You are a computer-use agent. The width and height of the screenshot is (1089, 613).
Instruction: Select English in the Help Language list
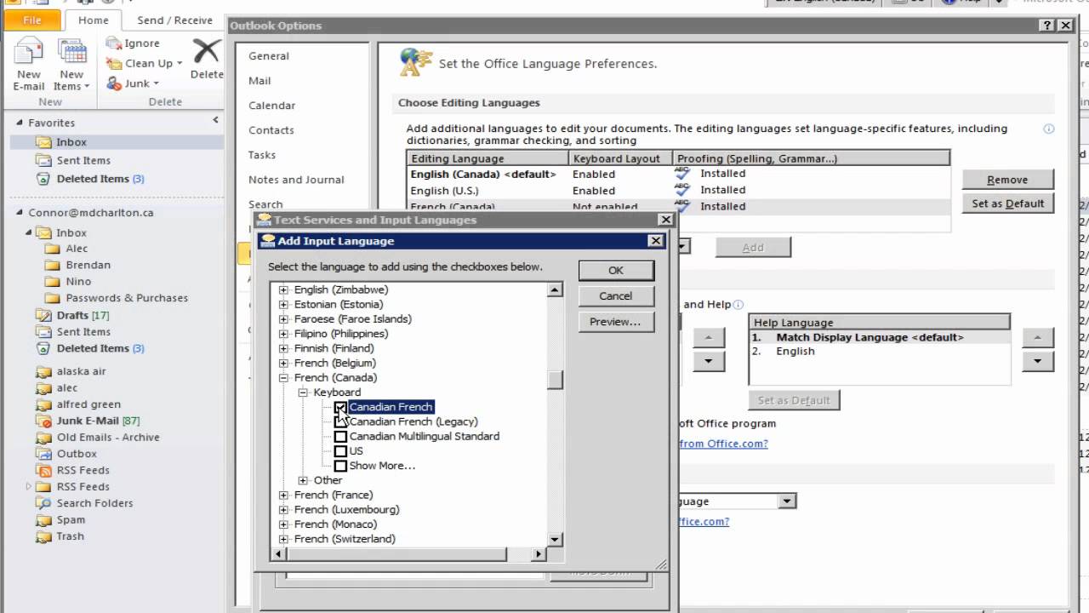(795, 351)
